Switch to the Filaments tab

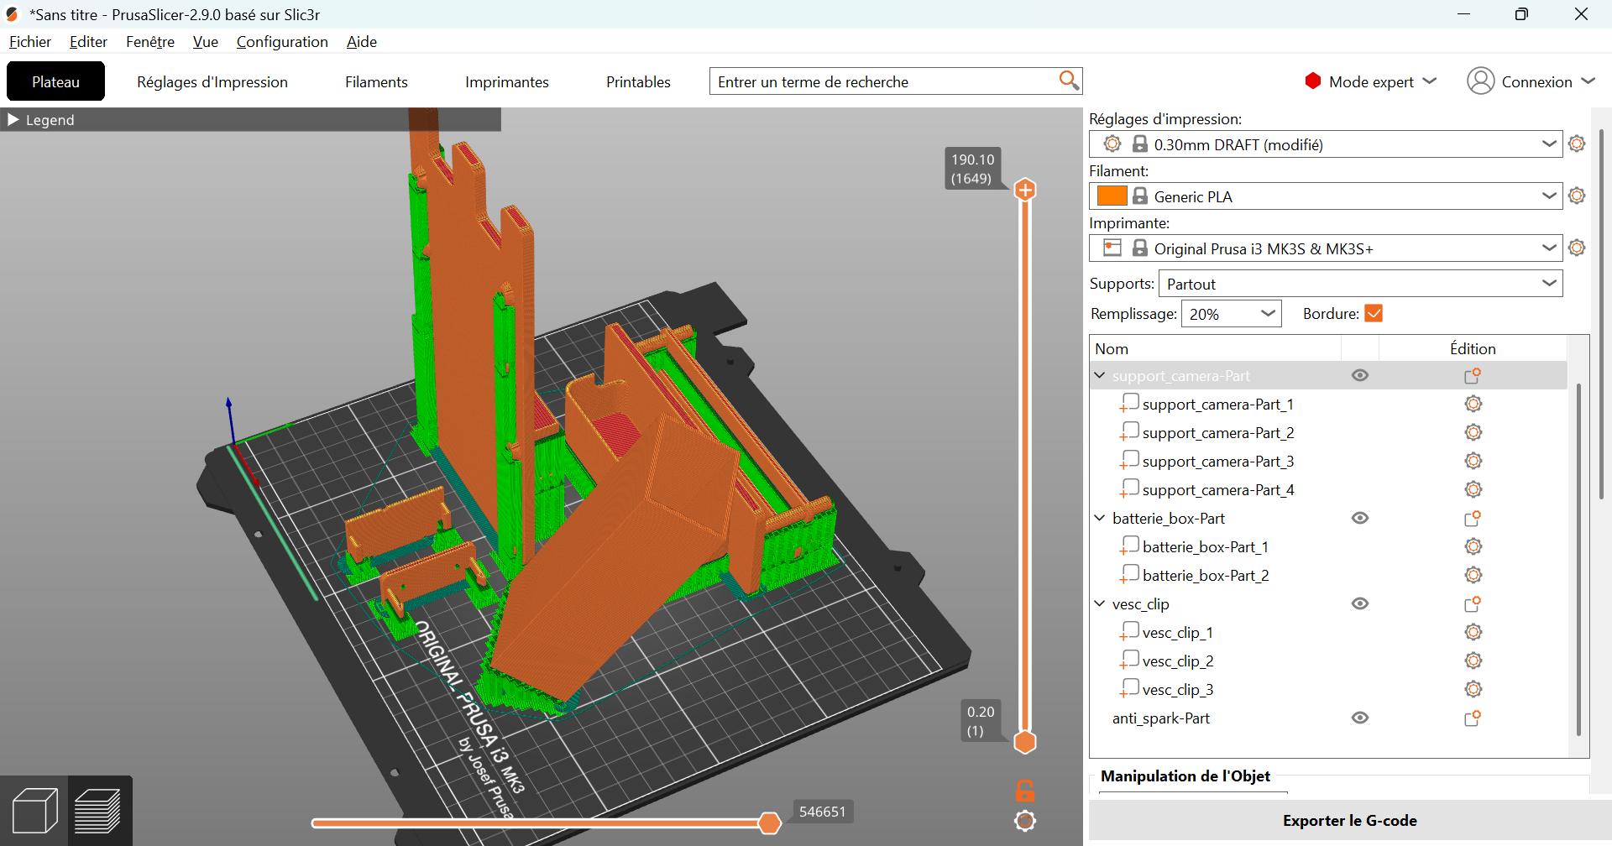(x=376, y=81)
